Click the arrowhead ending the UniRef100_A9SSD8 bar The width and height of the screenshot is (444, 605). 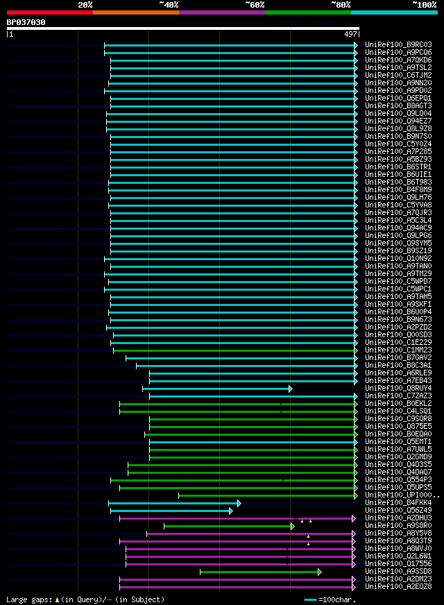coord(319,572)
